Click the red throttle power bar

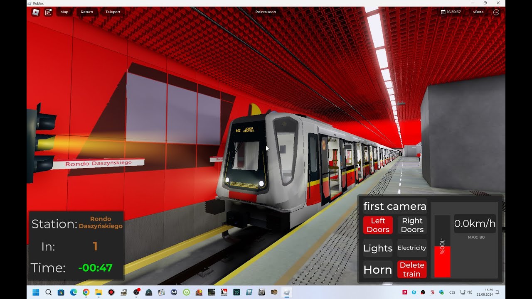pyautogui.click(x=442, y=262)
